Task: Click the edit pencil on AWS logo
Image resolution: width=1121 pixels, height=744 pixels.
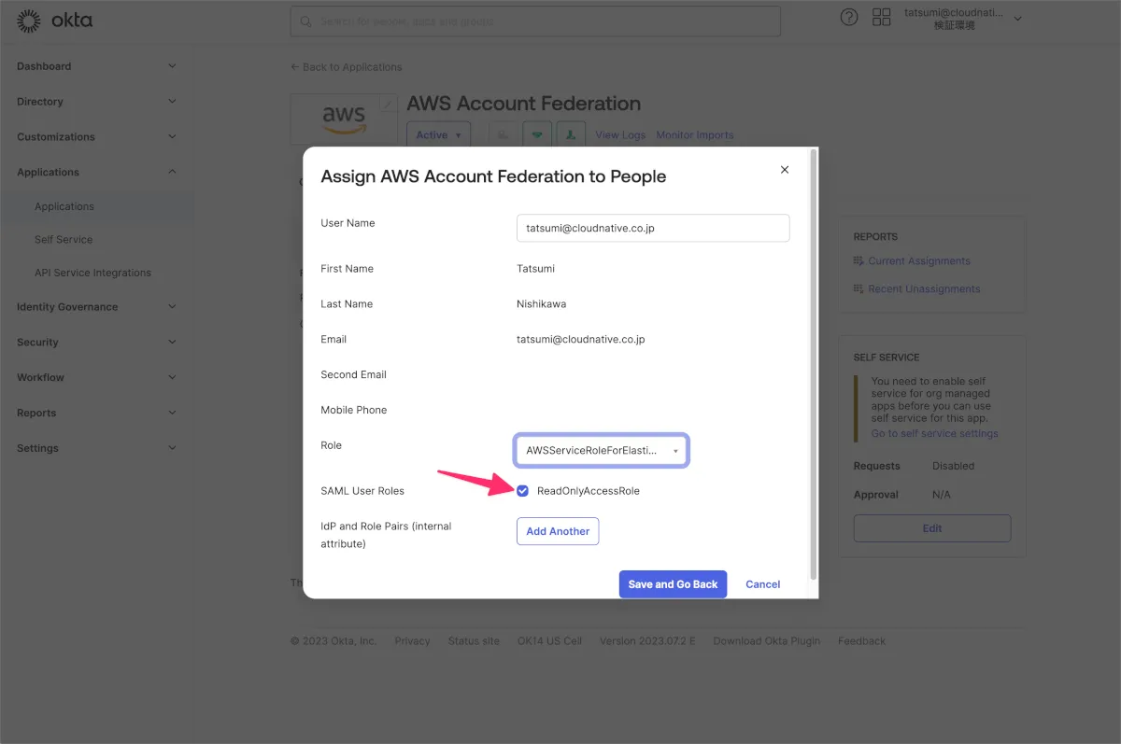Action: [x=388, y=104]
